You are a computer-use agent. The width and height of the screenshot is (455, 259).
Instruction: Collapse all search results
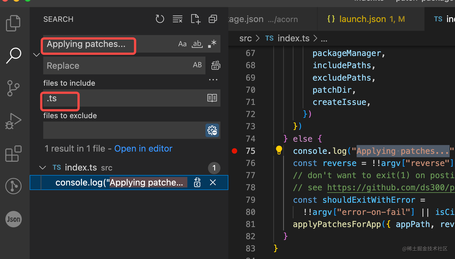(213, 19)
